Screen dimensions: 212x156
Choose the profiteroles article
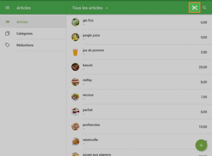(91, 125)
